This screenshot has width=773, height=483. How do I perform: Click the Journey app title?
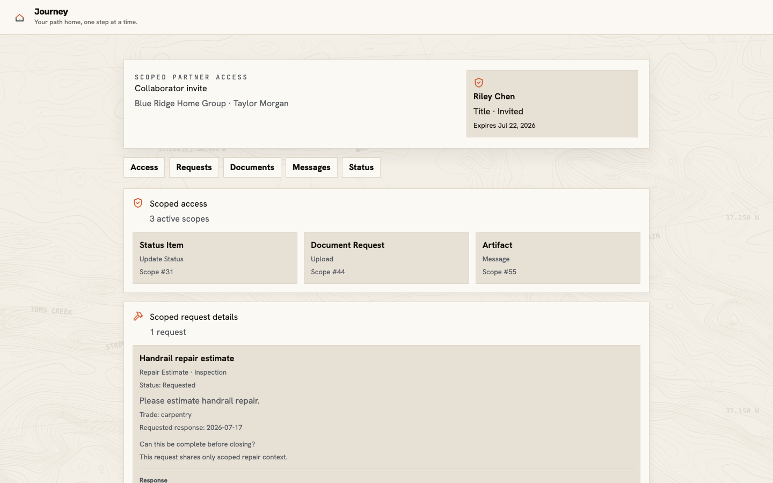[x=51, y=11]
